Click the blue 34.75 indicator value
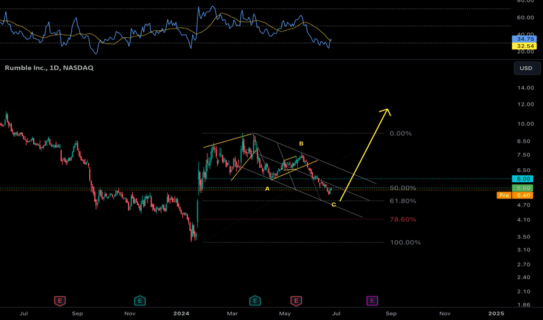543x320 pixels. coord(524,39)
